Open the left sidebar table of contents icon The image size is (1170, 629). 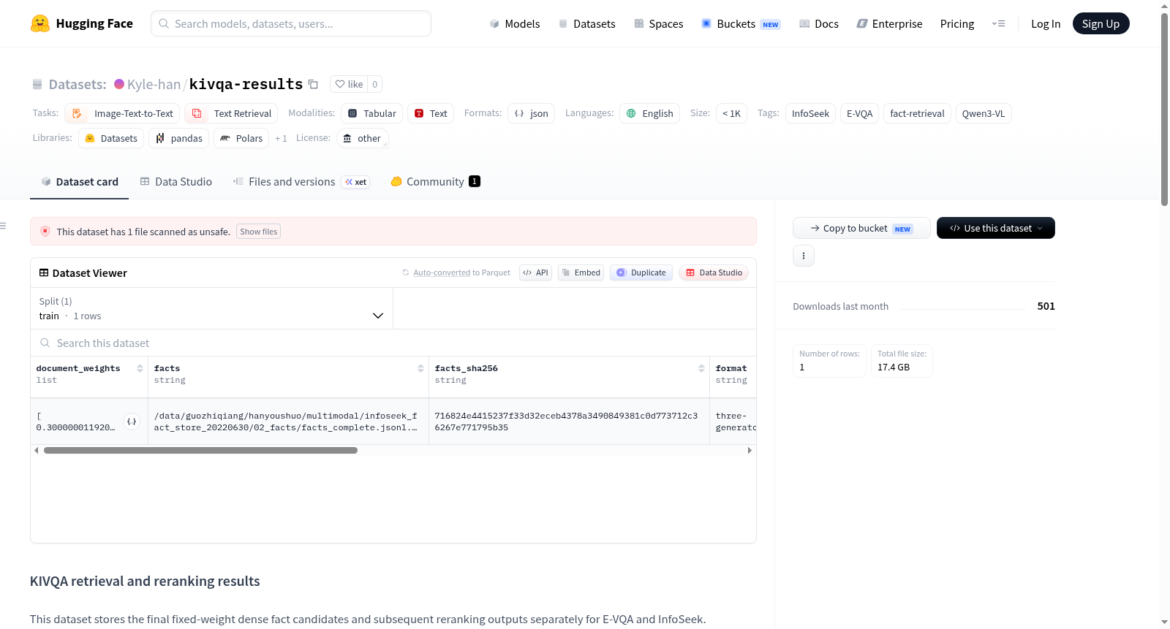coord(4,226)
